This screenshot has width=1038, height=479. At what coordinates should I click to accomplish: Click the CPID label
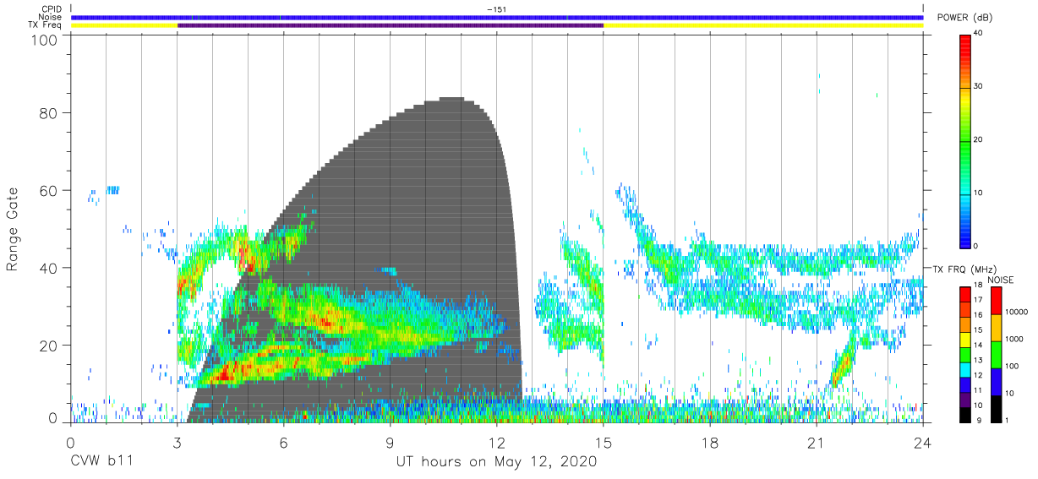52,9
